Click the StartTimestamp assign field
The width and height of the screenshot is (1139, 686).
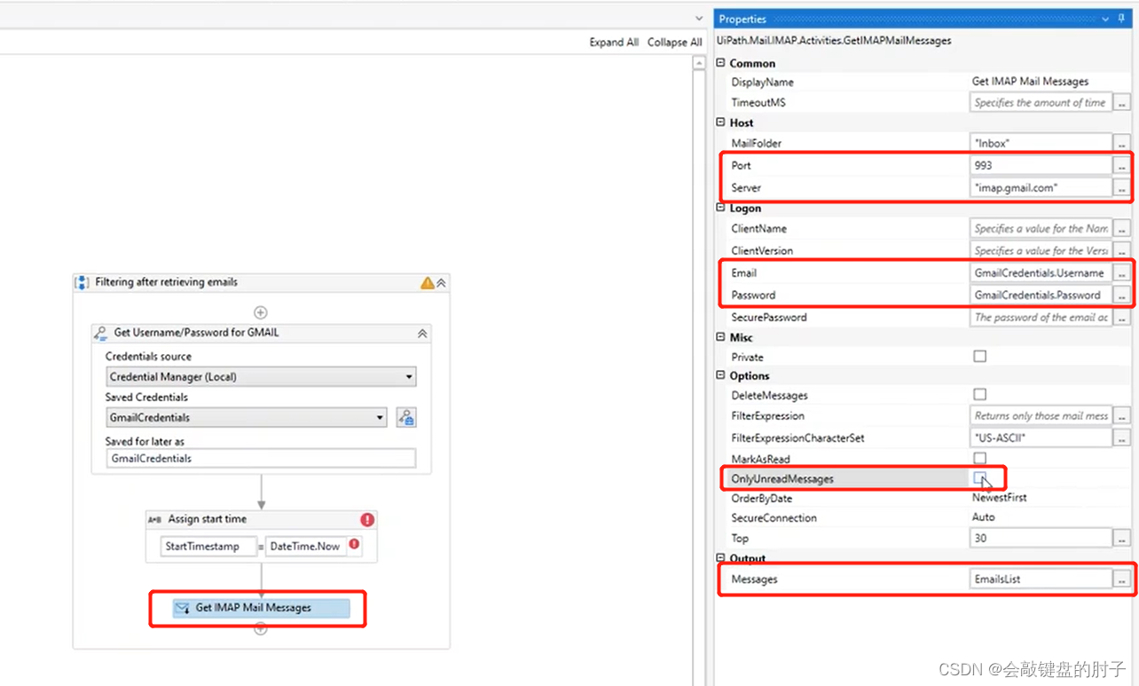tap(208, 546)
